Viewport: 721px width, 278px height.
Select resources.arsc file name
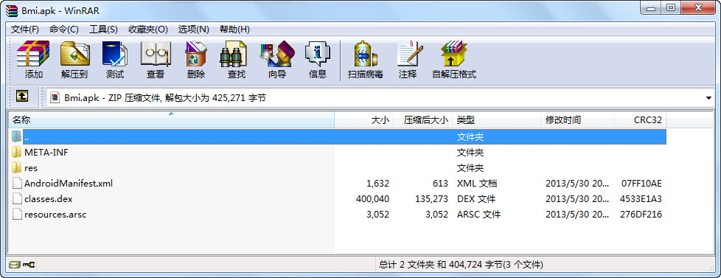pyautogui.click(x=55, y=215)
